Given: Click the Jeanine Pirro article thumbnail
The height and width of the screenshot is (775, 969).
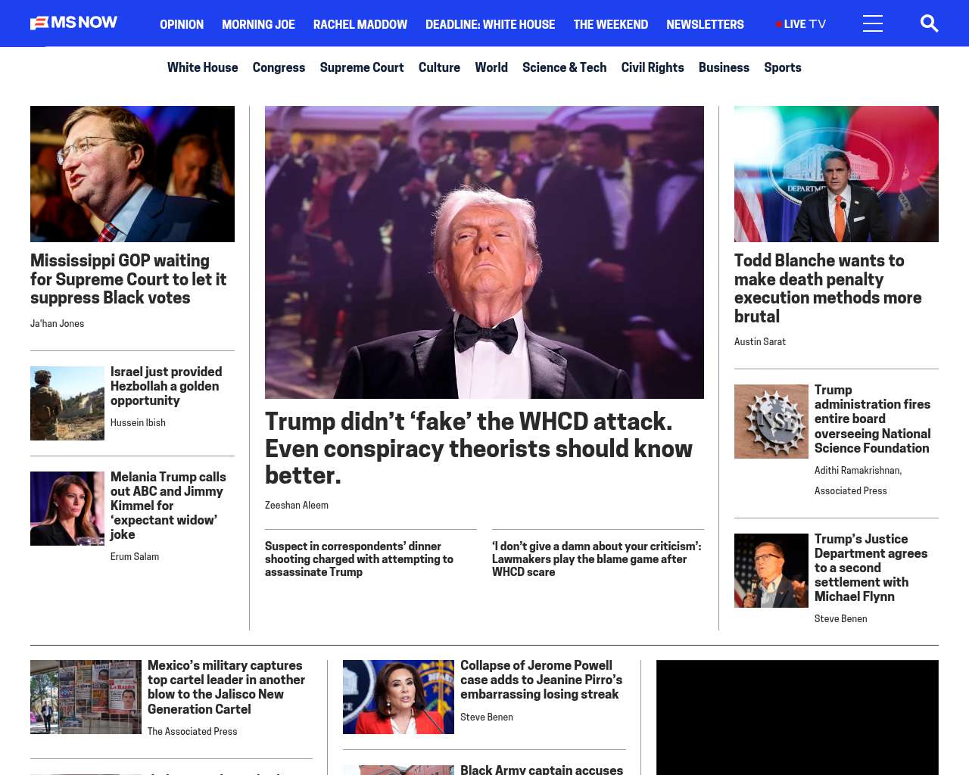Looking at the screenshot, I should 398,697.
